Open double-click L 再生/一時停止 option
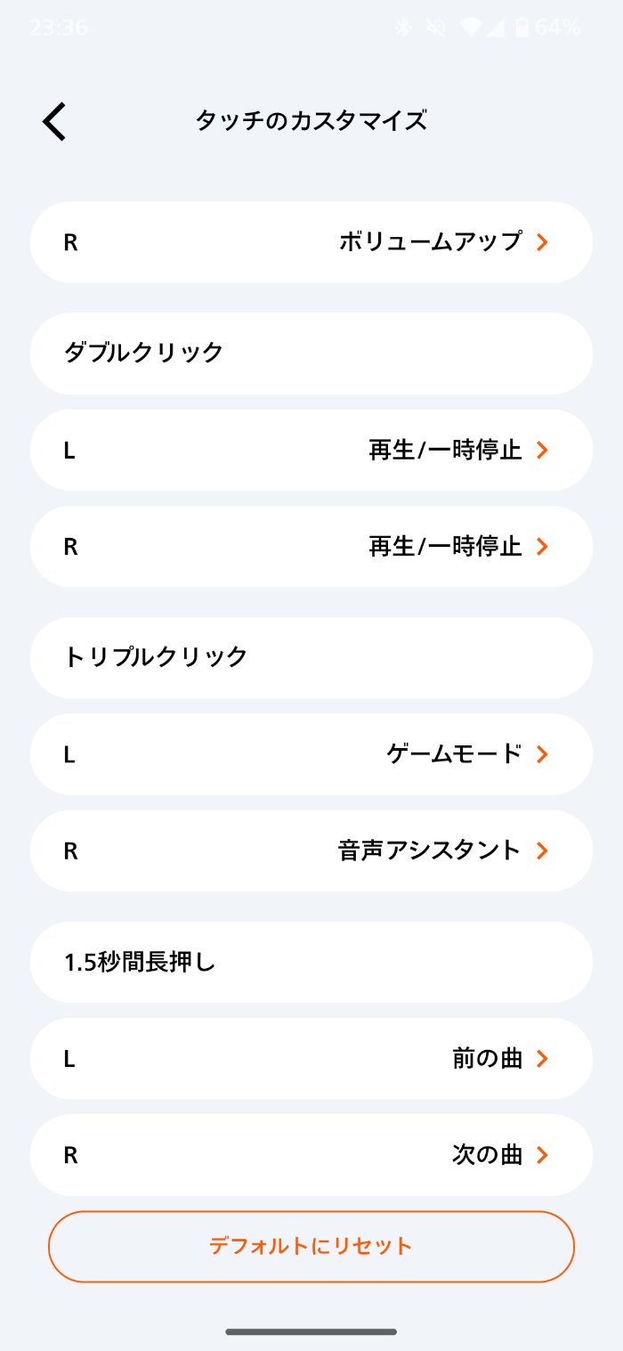This screenshot has height=1351, width=623. coord(311,450)
